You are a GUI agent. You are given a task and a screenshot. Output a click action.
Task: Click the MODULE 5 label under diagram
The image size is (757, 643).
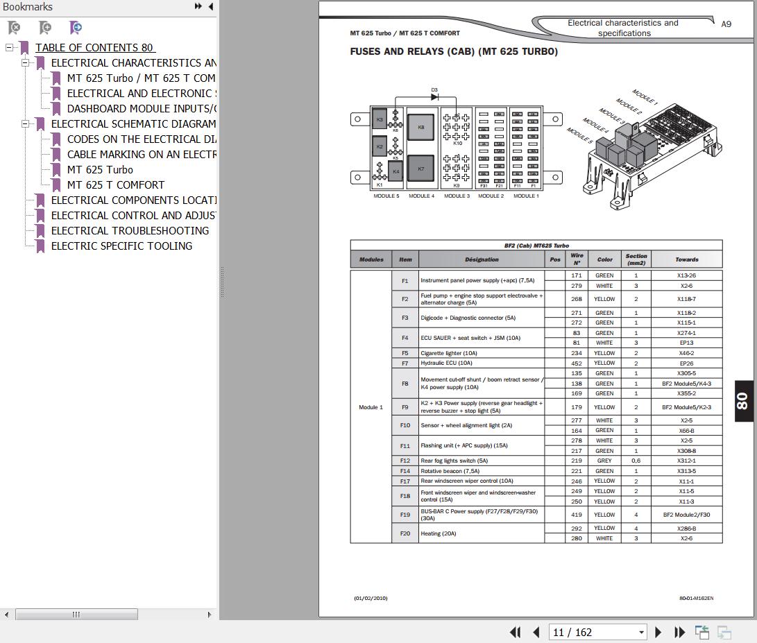[386, 196]
